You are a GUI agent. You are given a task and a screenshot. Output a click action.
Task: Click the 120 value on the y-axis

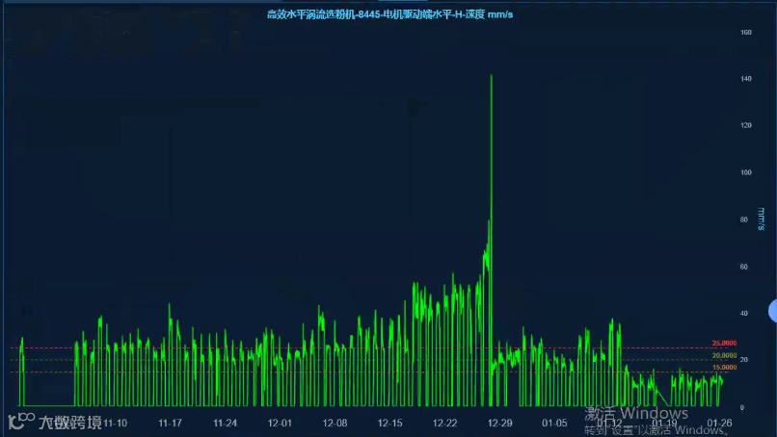click(746, 125)
